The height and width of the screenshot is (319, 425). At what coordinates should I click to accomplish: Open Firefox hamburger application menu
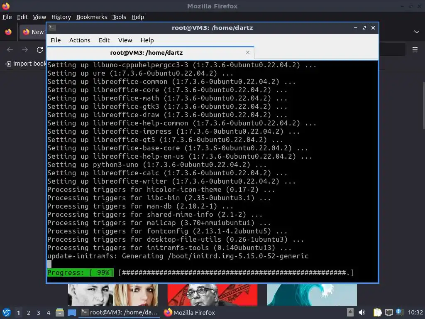pyautogui.click(x=415, y=49)
